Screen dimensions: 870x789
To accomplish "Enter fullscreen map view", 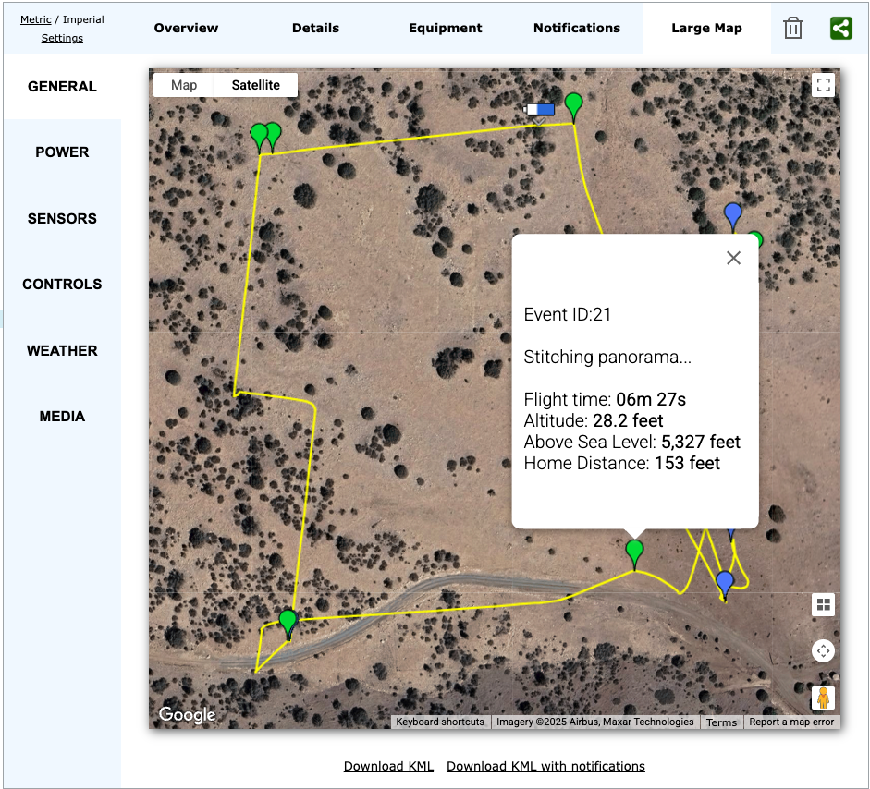I will point(823,86).
